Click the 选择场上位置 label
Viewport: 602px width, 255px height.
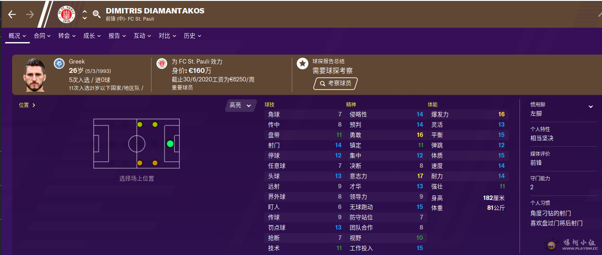click(x=136, y=178)
